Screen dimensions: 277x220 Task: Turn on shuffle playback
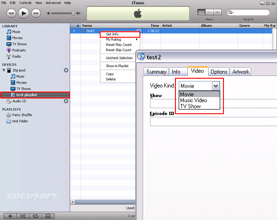tap(23, 216)
